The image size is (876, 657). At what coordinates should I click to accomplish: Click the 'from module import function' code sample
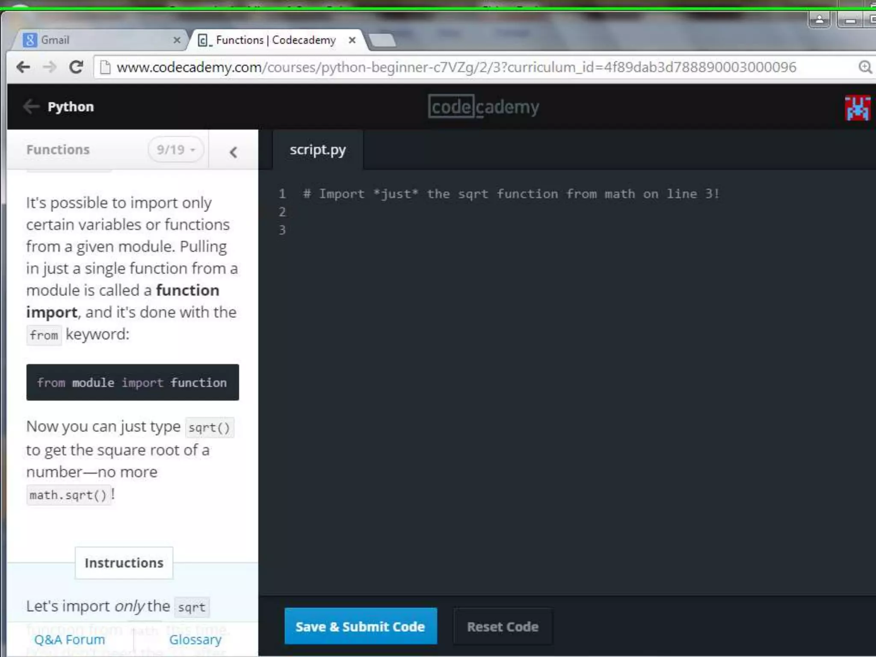coord(133,382)
